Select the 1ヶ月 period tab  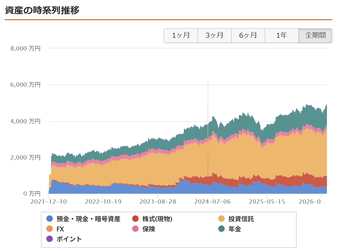(181, 35)
